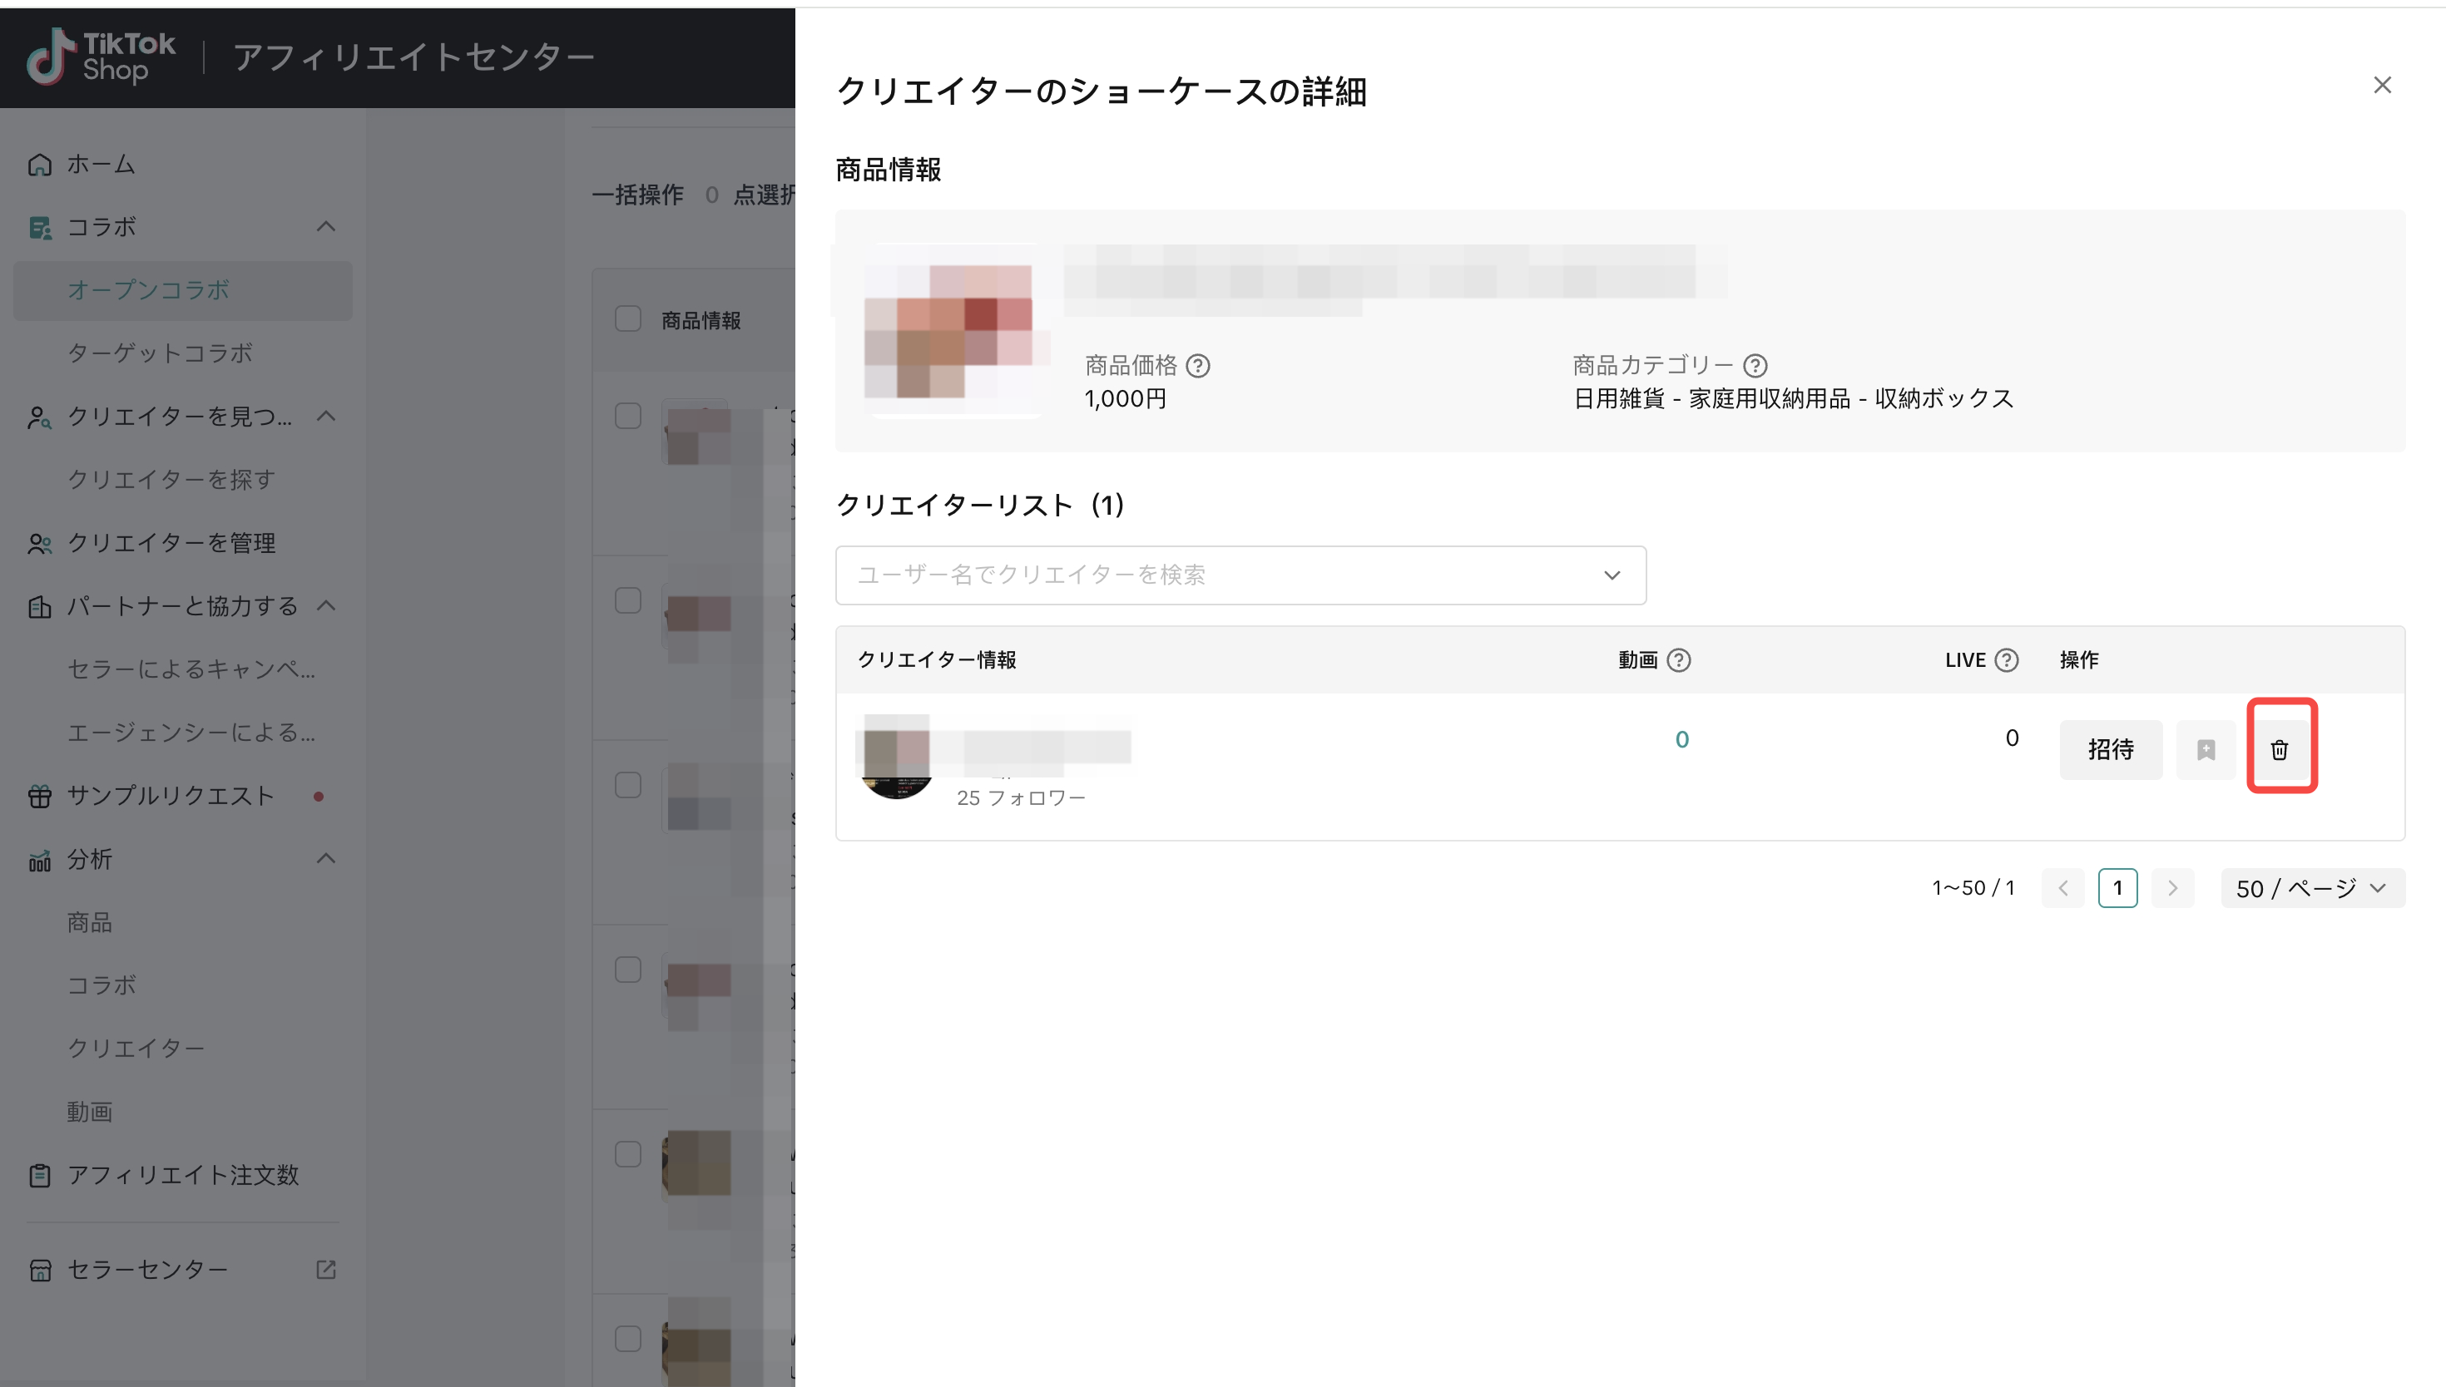Click the creator avatar in list
This screenshot has height=1387, width=2446.
click(x=896, y=758)
